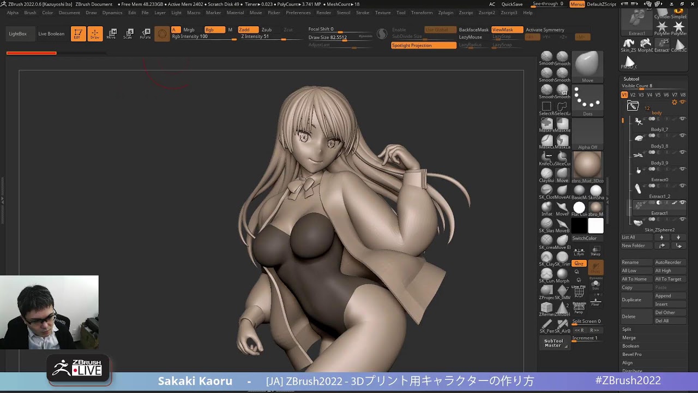Enable the Mrgb channel button
Viewport: 698px width, 393px height.
(x=189, y=29)
